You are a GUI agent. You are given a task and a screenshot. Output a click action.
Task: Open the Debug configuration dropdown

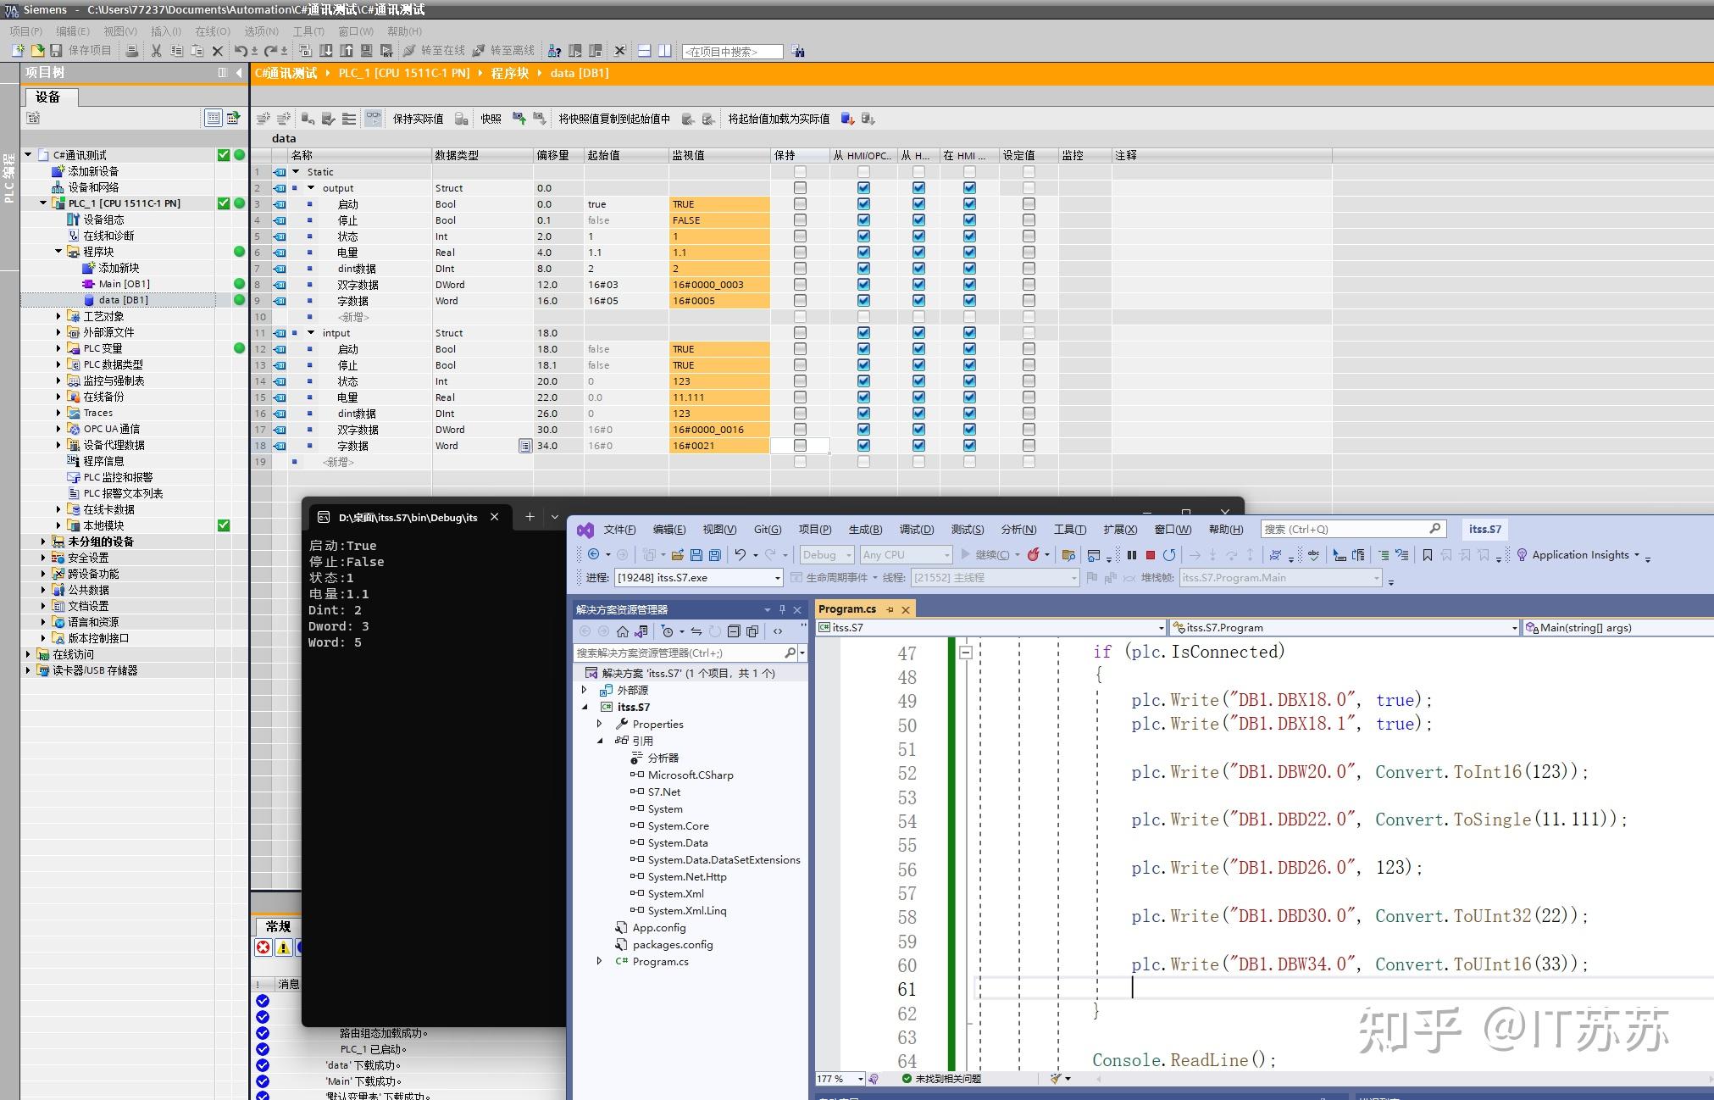tap(827, 555)
